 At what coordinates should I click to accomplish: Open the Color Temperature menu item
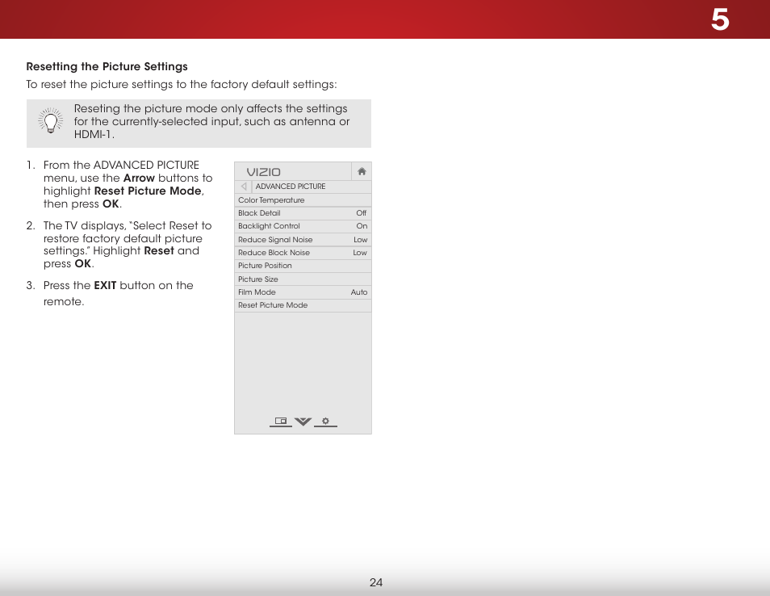(x=303, y=200)
